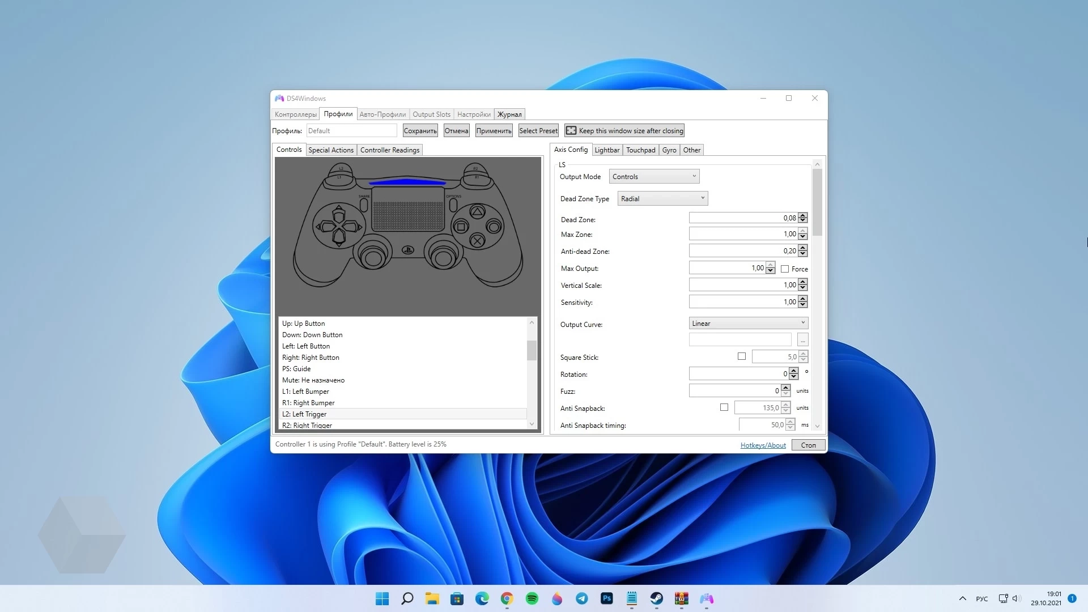This screenshot has width=1088, height=612.
Task: Click the Circle button on controller image
Action: pos(494,227)
